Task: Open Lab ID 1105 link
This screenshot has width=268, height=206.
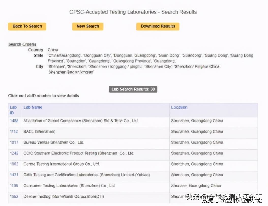Action: click(14, 186)
